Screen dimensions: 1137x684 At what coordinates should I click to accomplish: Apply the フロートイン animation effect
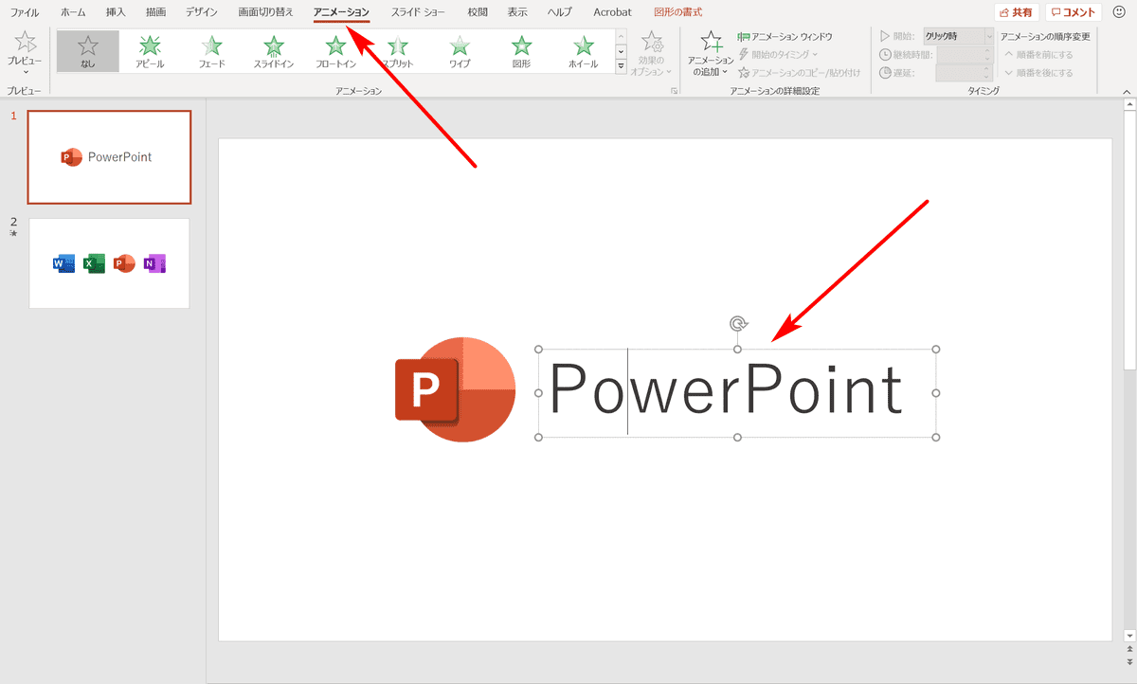click(x=335, y=51)
